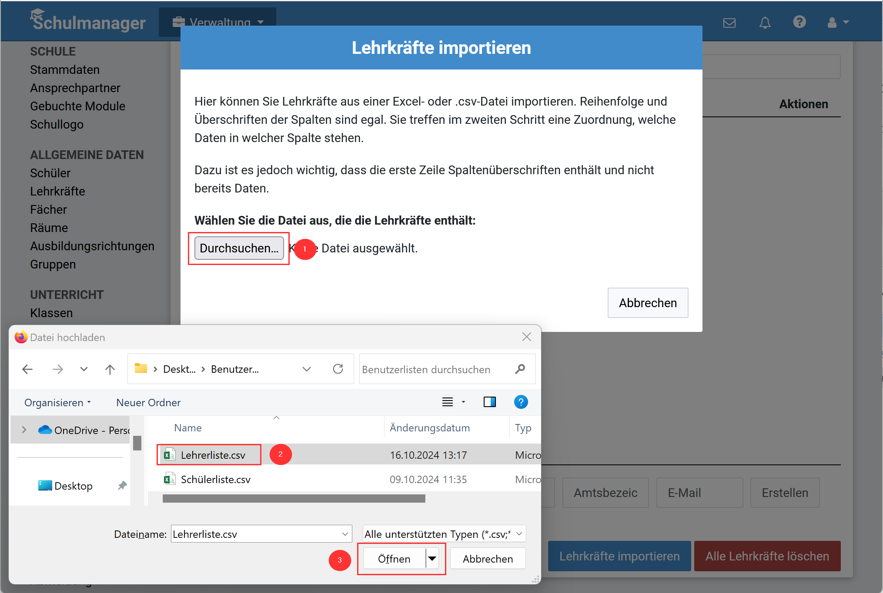Click Neuer Ordner
Screen dimensions: 883x593
coord(148,402)
